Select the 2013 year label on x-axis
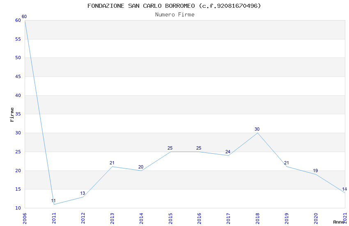 pyautogui.click(x=112, y=218)
